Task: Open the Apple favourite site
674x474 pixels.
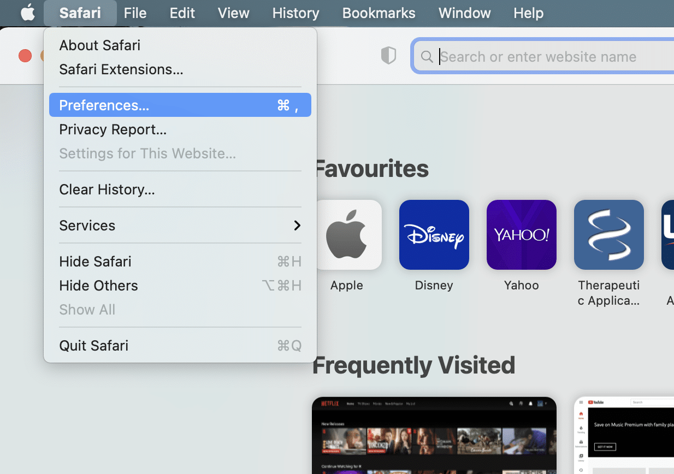Action: (346, 234)
